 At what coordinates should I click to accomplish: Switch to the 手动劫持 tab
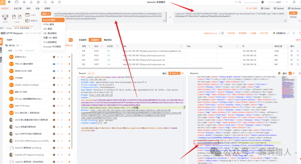pyautogui.click(x=82, y=40)
